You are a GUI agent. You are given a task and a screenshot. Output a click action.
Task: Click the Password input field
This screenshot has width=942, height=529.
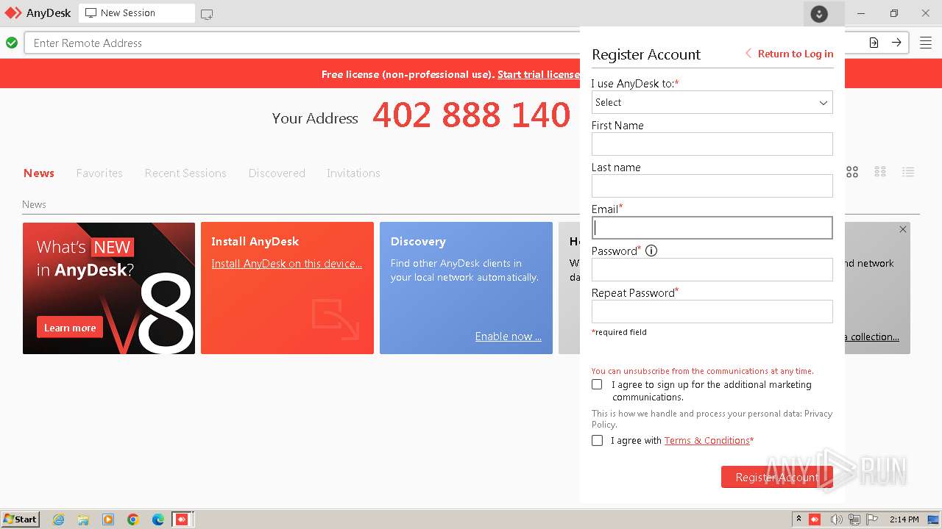click(712, 270)
